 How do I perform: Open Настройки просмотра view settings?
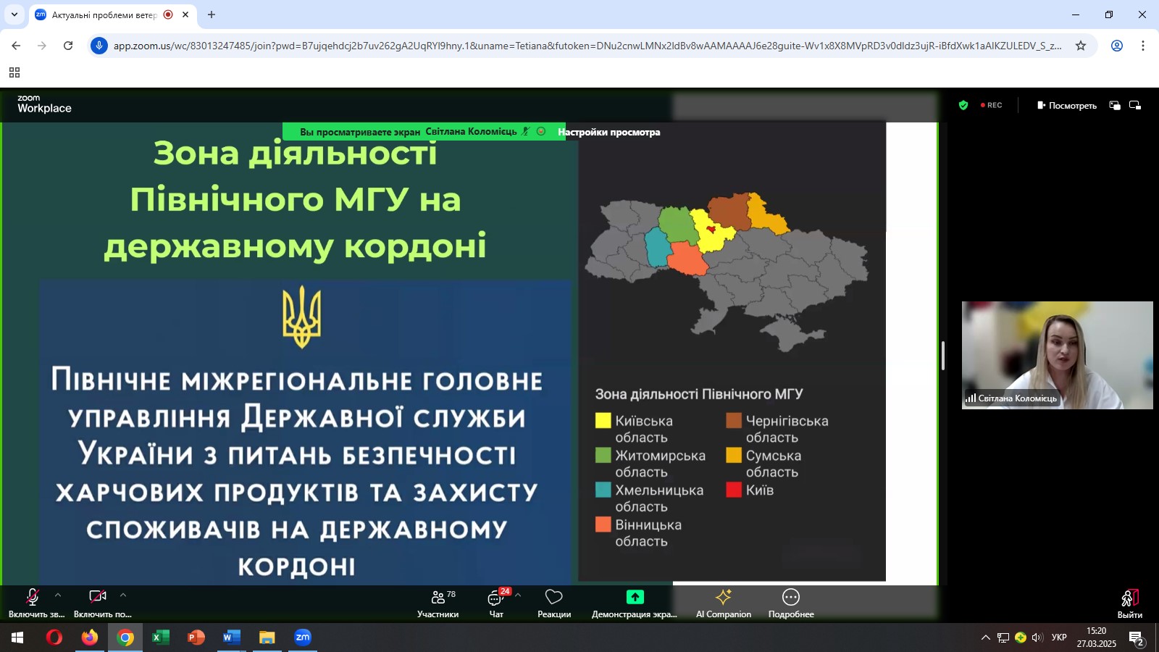click(609, 132)
